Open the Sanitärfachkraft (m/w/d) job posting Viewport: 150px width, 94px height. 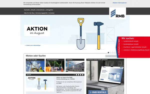pos(131,41)
